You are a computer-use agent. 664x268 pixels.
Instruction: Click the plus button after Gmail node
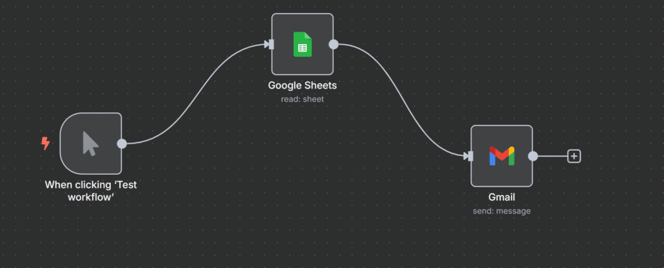click(574, 157)
